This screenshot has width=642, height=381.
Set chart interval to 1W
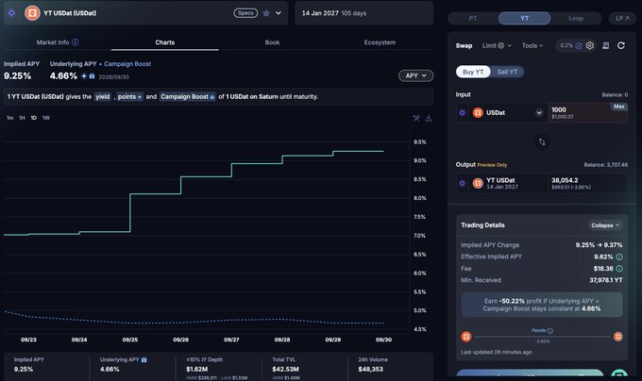click(46, 118)
